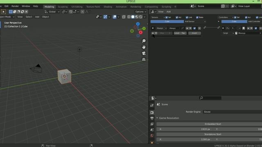Toggle Controllers Sel checkbox
Image resolution: width=262 pixels, height=147 pixels.
pyautogui.click(x=235, y=17)
